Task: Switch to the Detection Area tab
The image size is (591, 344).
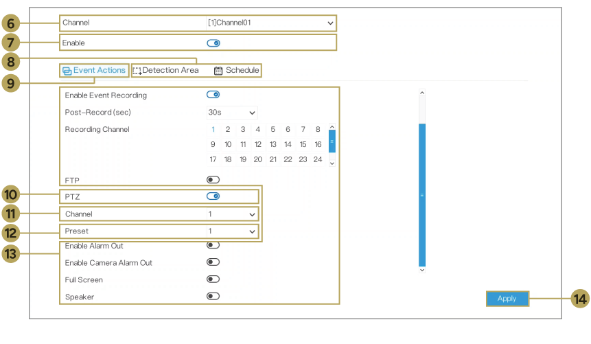Action: (x=166, y=71)
